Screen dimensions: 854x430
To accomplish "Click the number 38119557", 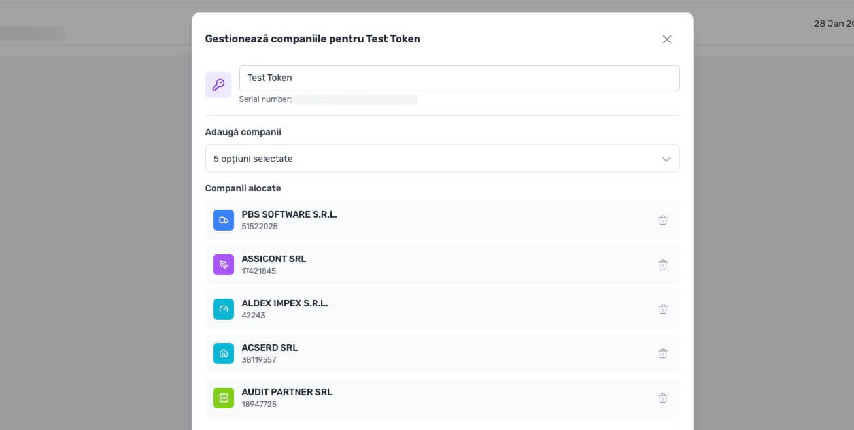I will (x=259, y=360).
